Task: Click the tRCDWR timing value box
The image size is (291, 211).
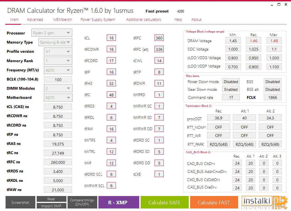Action: tap(111, 49)
